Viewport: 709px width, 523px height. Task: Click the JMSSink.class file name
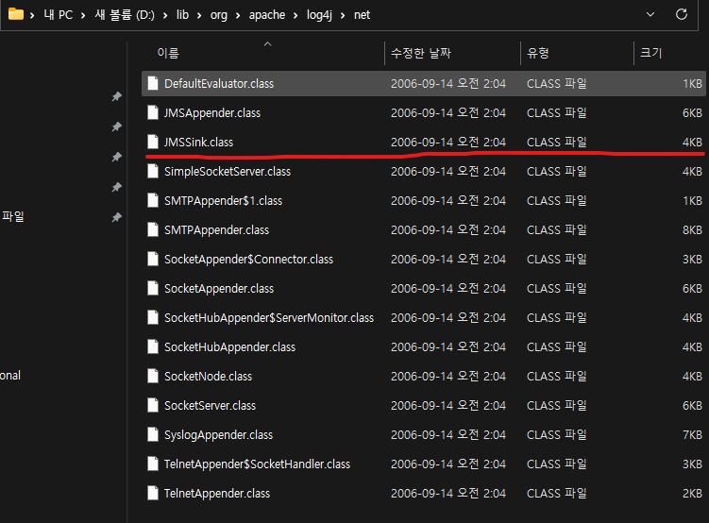click(x=198, y=143)
